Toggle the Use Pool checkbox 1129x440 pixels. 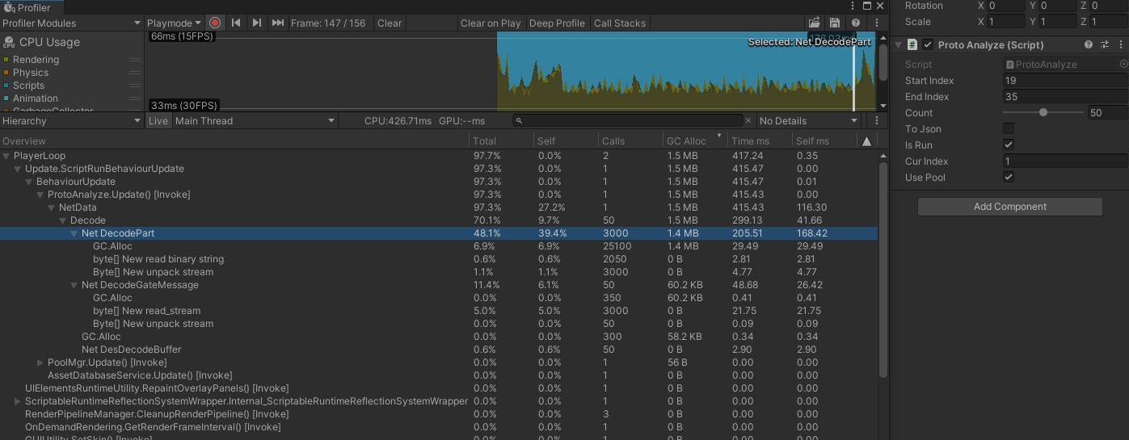pyautogui.click(x=1009, y=178)
